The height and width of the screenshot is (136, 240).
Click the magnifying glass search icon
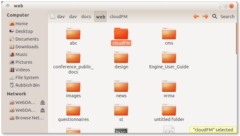pyautogui.click(x=215, y=16)
